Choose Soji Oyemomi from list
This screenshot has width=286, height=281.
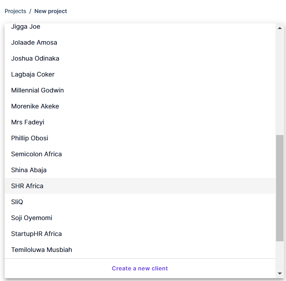coord(140,218)
